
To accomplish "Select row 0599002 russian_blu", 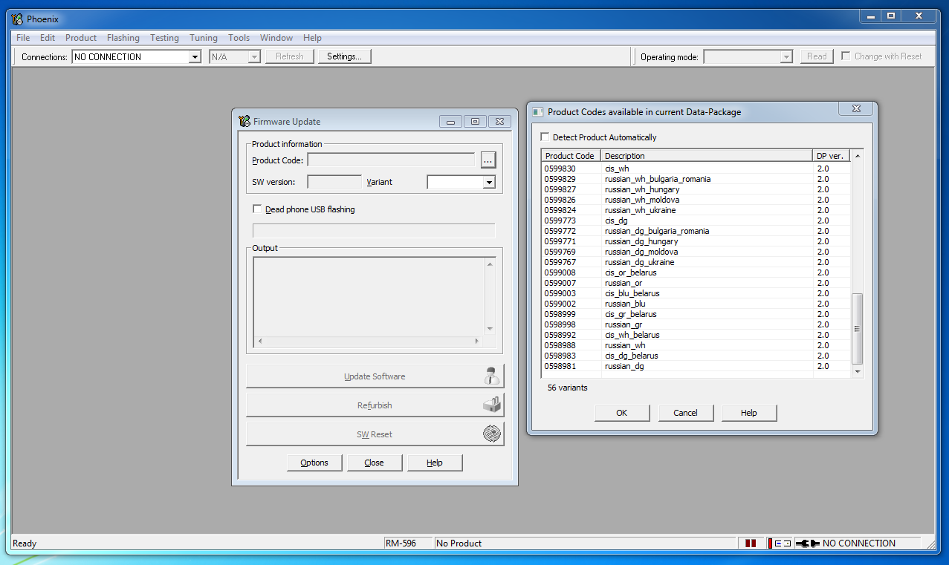I will click(696, 304).
